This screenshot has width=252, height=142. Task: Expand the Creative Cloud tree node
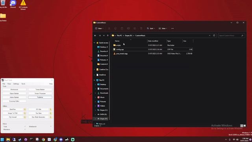(94, 69)
